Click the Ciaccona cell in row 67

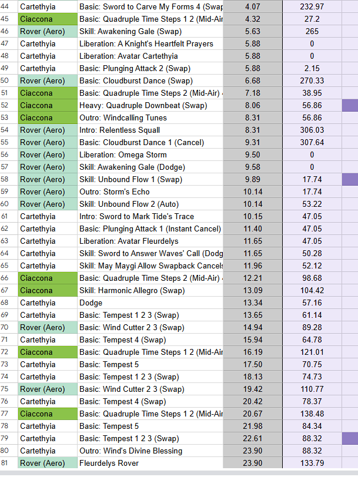pyautogui.click(x=48, y=290)
